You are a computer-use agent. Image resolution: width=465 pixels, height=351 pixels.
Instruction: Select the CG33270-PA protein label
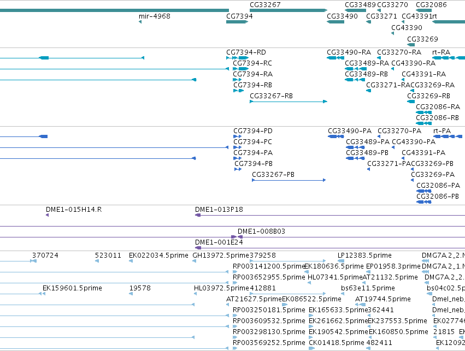pos(399,131)
